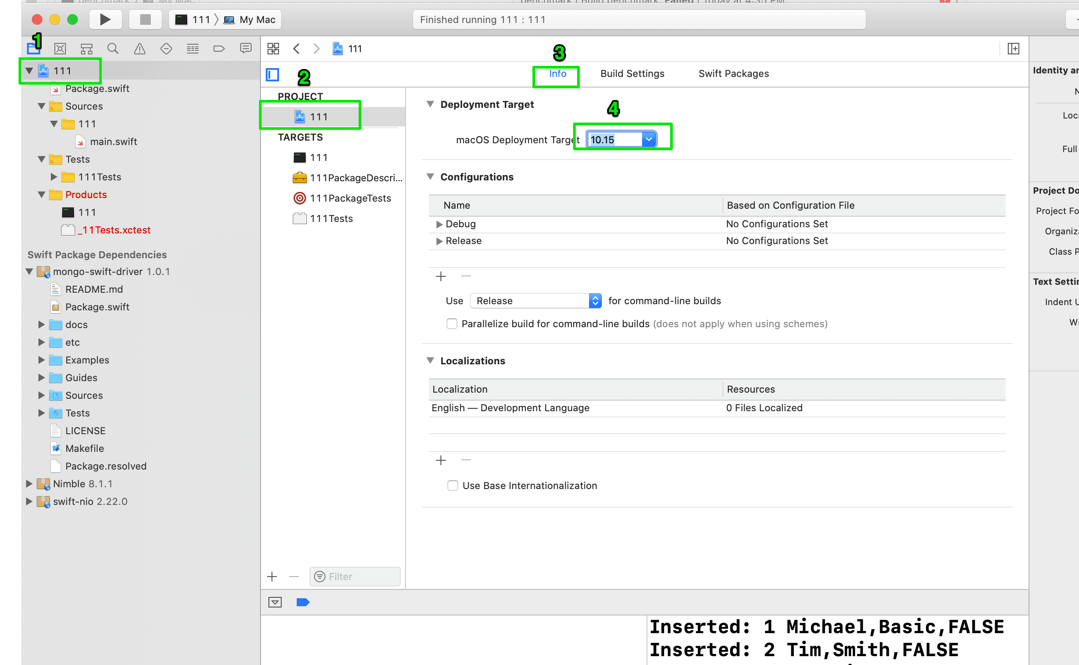Check Use Base Internationalization
The image size is (1079, 665).
pos(452,485)
